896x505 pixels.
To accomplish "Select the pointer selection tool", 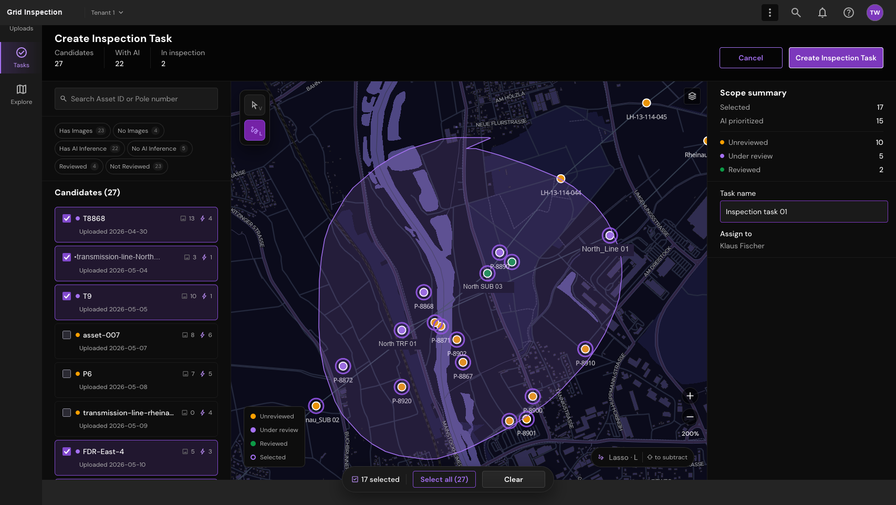I will (255, 105).
